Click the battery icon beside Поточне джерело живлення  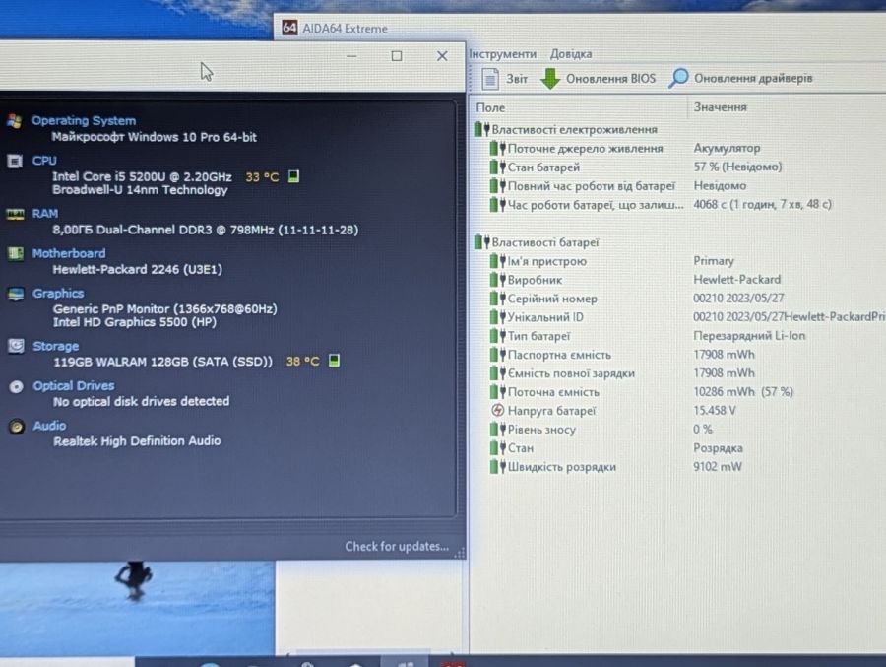(497, 148)
